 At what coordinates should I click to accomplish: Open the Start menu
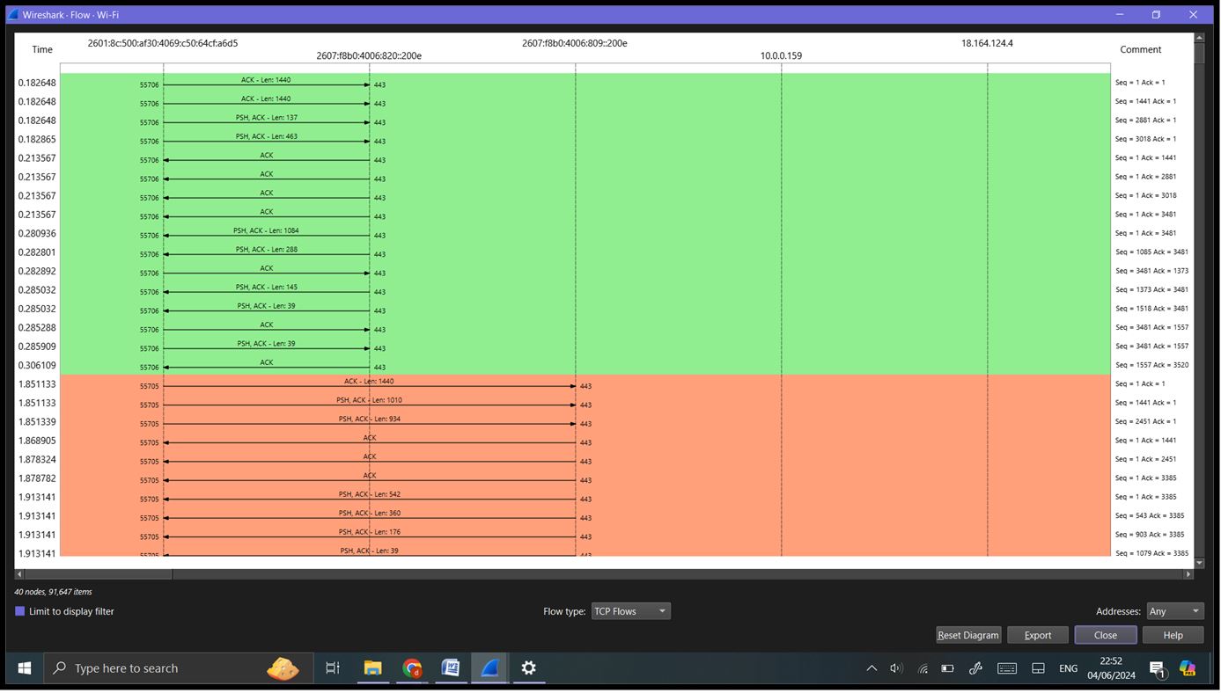coord(23,667)
